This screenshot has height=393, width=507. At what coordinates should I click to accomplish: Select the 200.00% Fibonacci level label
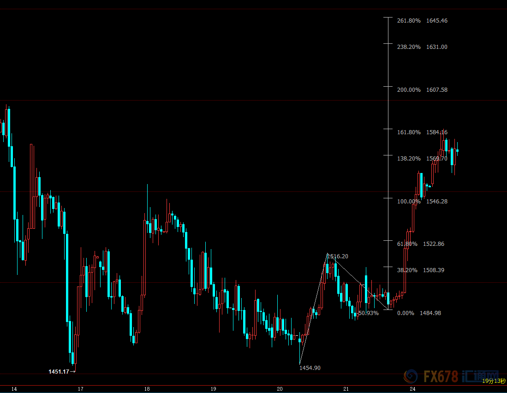[409, 90]
